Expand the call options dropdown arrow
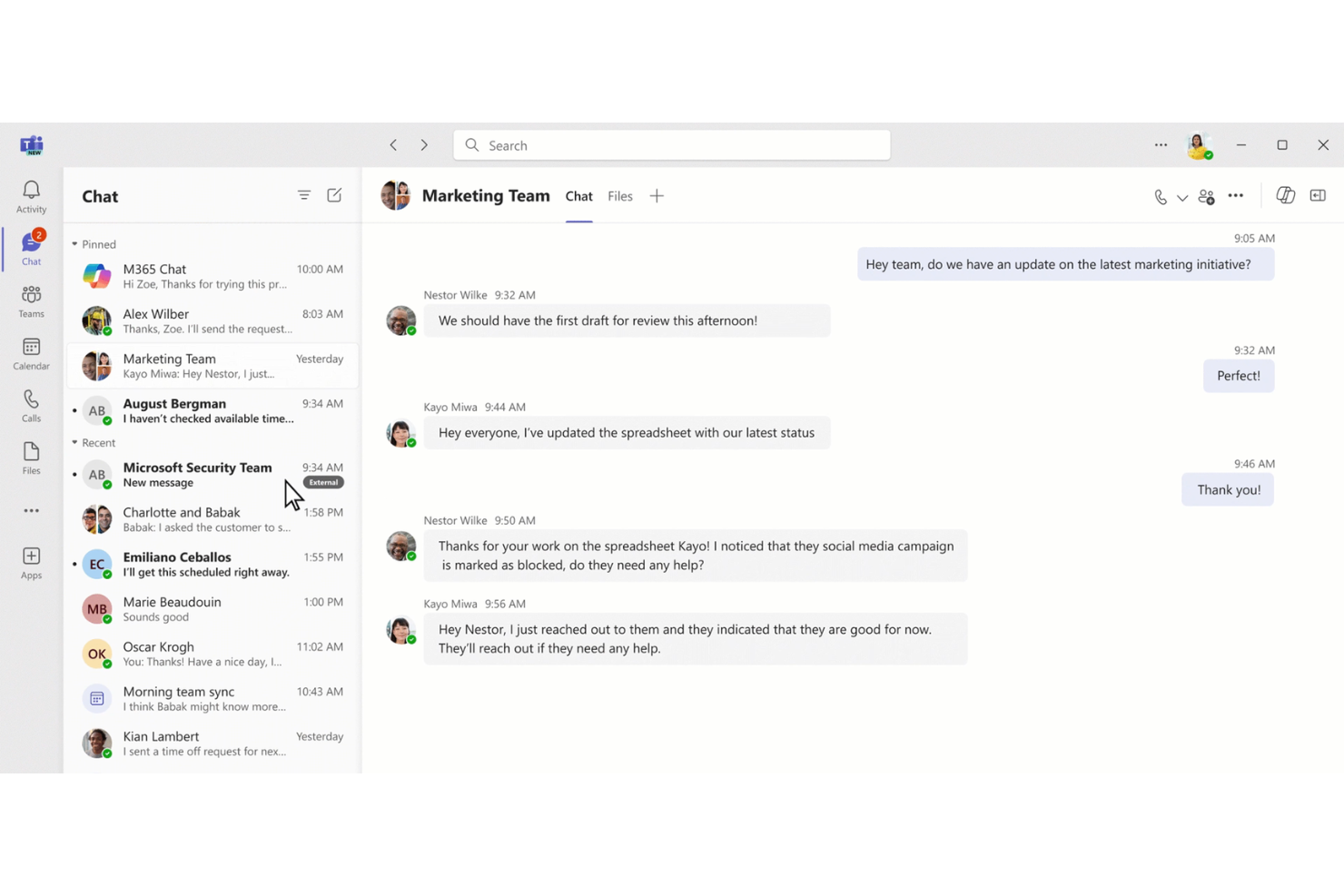The height and width of the screenshot is (896, 1344). (x=1182, y=197)
